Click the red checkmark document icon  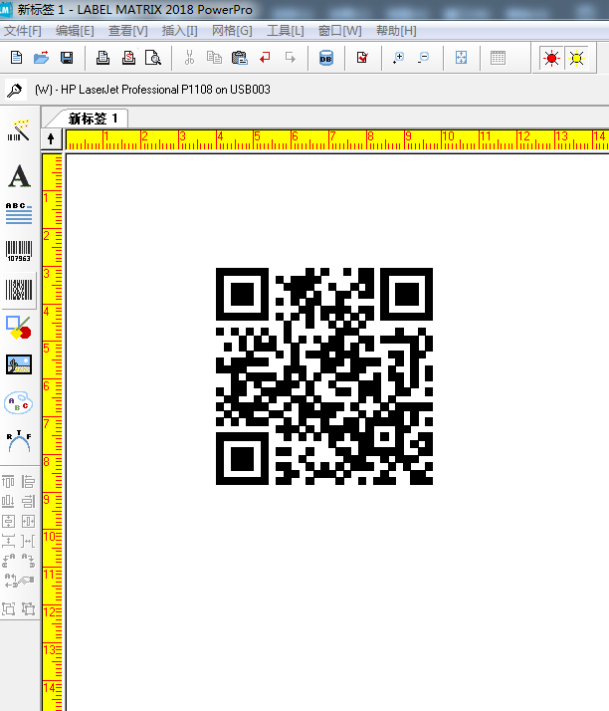pos(362,58)
